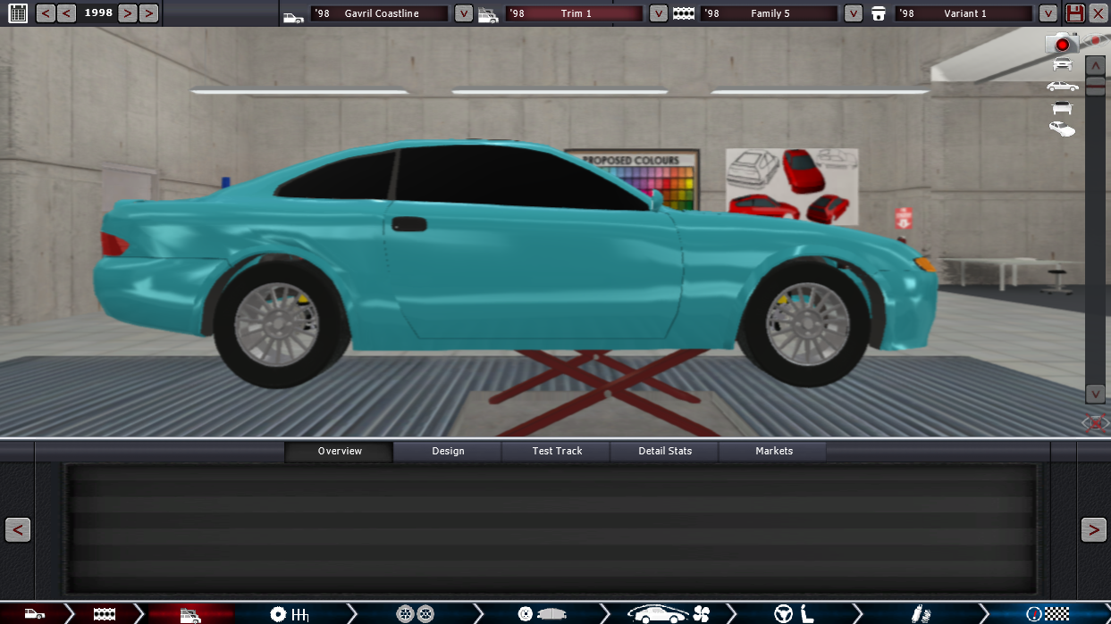1111x624 pixels.
Task: Open the calendar icon beside the year
Action: tap(18, 13)
